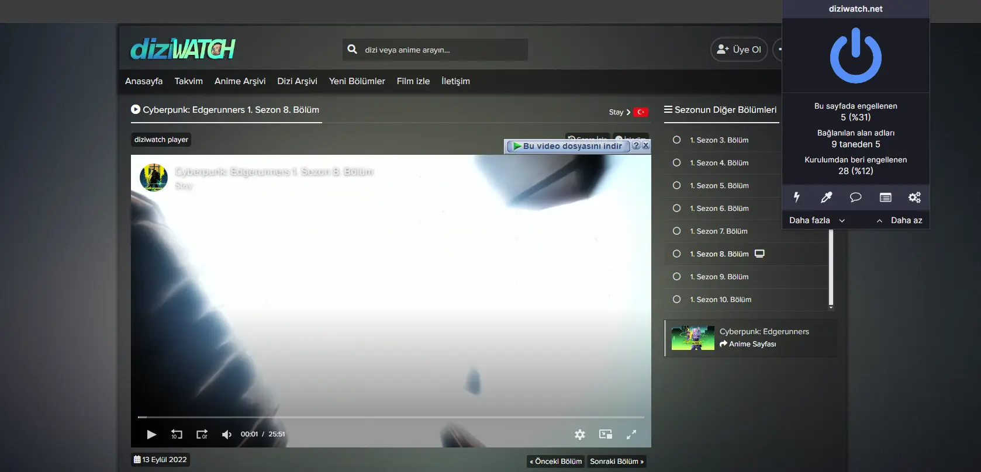Image resolution: width=981 pixels, height=472 pixels.
Task: Click 'Bu video dosyasını indir' download button
Action: click(x=568, y=146)
